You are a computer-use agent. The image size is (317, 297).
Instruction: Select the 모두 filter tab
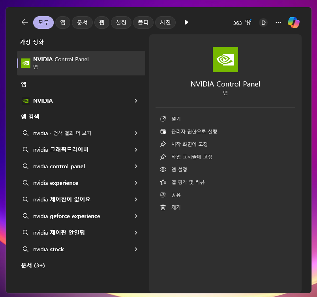[43, 23]
